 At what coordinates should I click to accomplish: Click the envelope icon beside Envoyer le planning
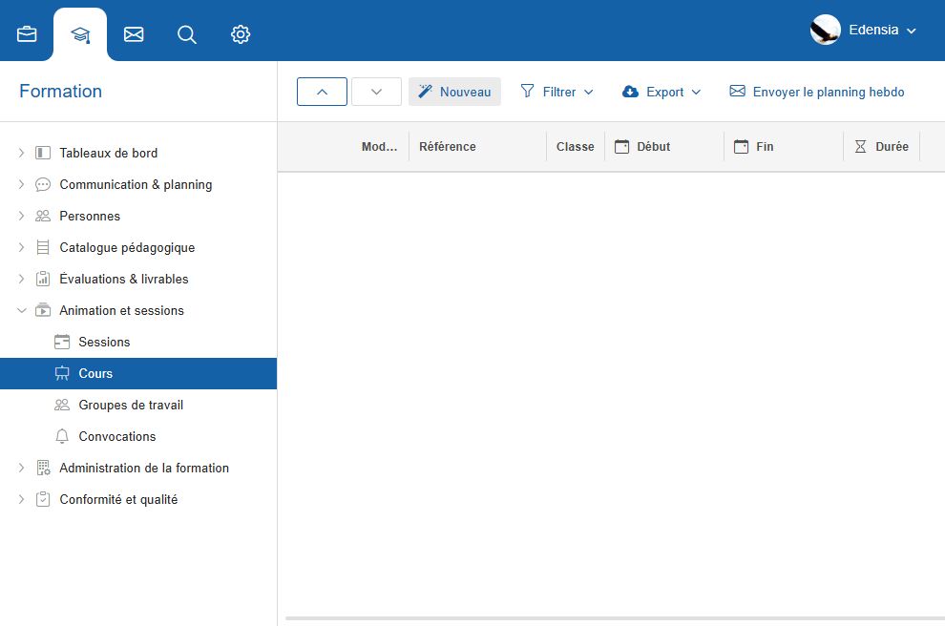coord(737,91)
